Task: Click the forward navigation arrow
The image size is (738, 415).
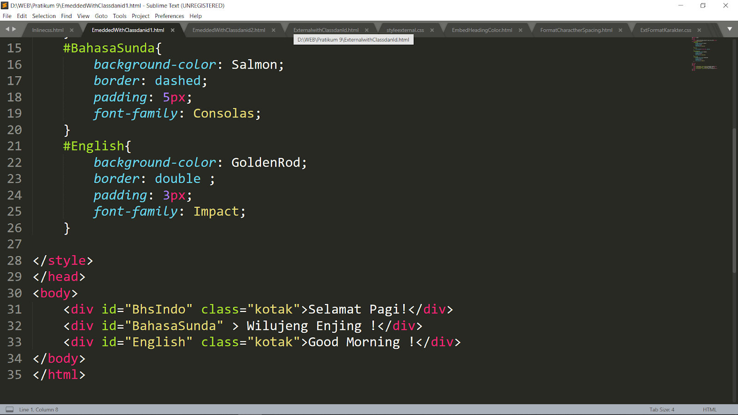Action: (14, 29)
